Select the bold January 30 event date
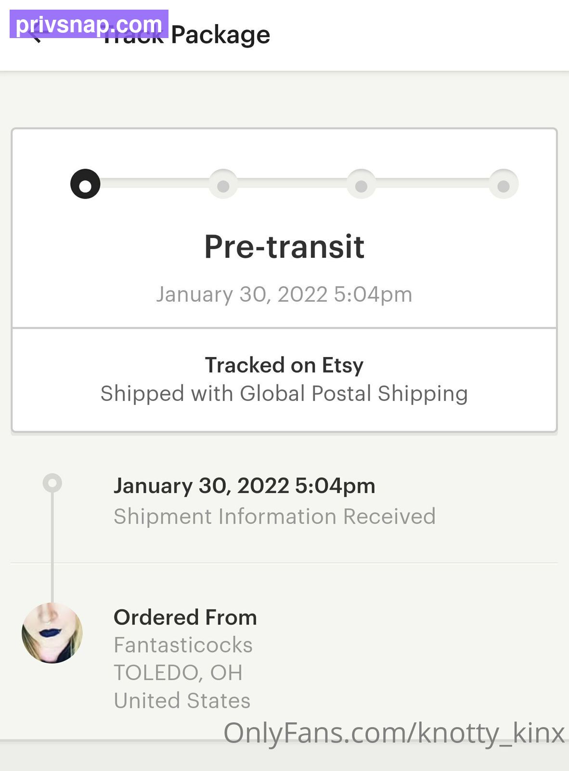This screenshot has width=569, height=771. pos(244,485)
